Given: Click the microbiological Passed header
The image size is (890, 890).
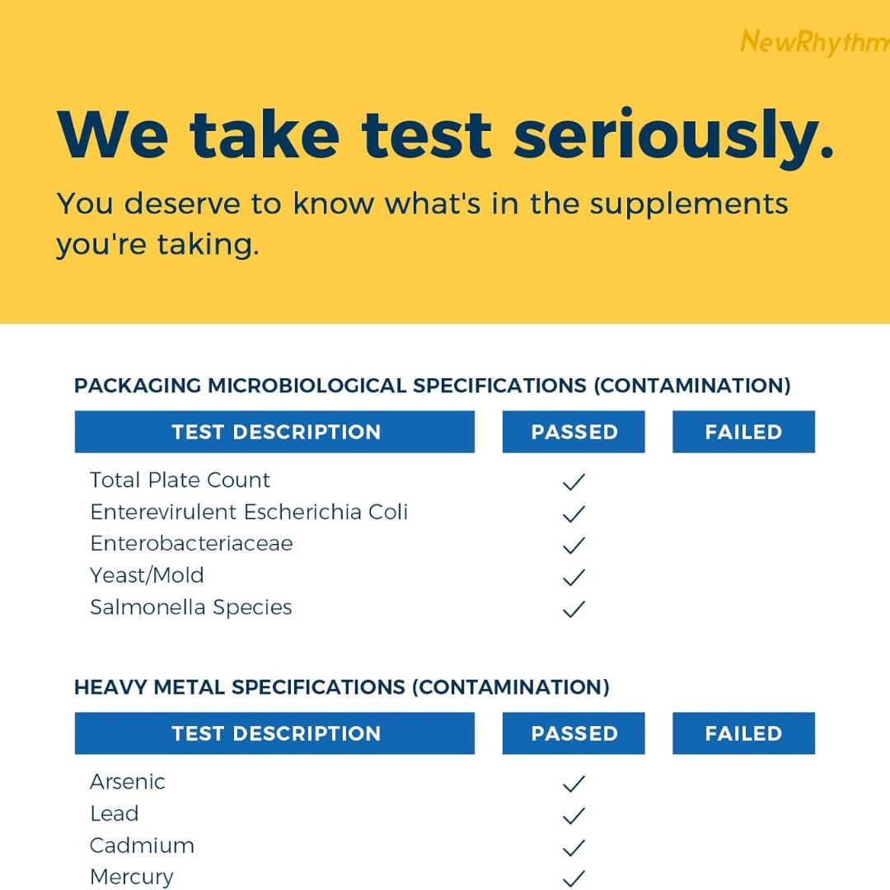Looking at the screenshot, I should coord(574,432).
